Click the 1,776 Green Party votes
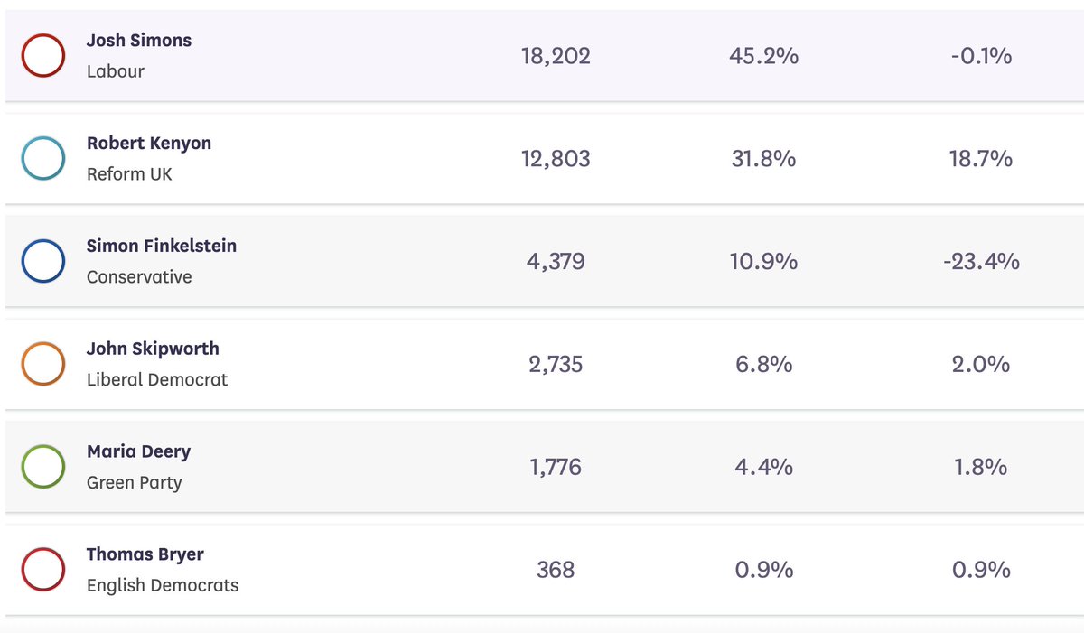The height and width of the screenshot is (633, 1084). (x=556, y=467)
